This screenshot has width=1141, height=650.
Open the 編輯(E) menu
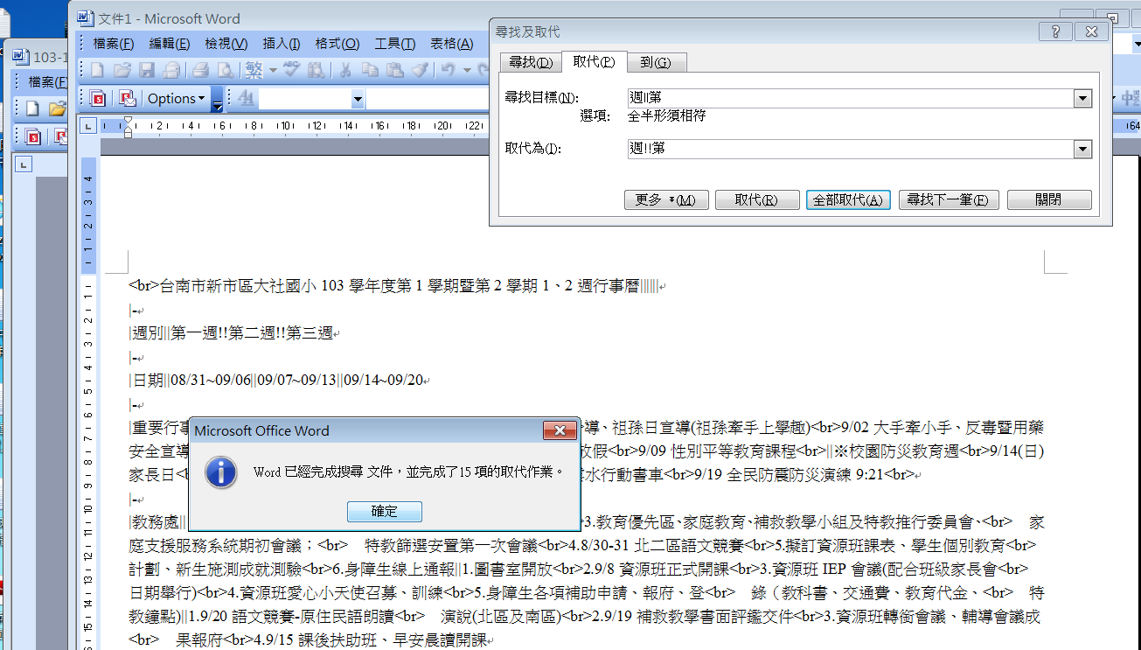(x=170, y=44)
